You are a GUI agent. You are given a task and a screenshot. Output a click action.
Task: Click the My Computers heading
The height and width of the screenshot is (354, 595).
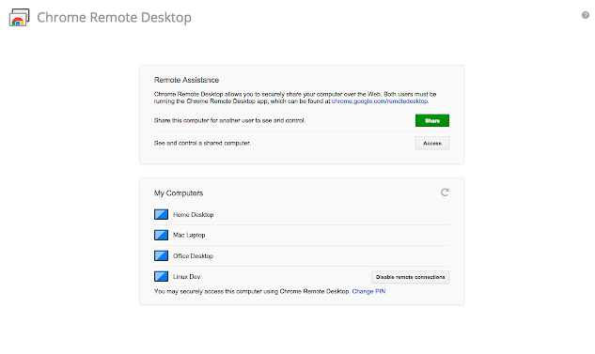click(x=179, y=193)
